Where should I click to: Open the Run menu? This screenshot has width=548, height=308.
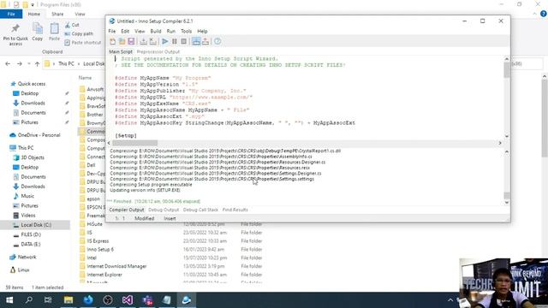tap(171, 31)
